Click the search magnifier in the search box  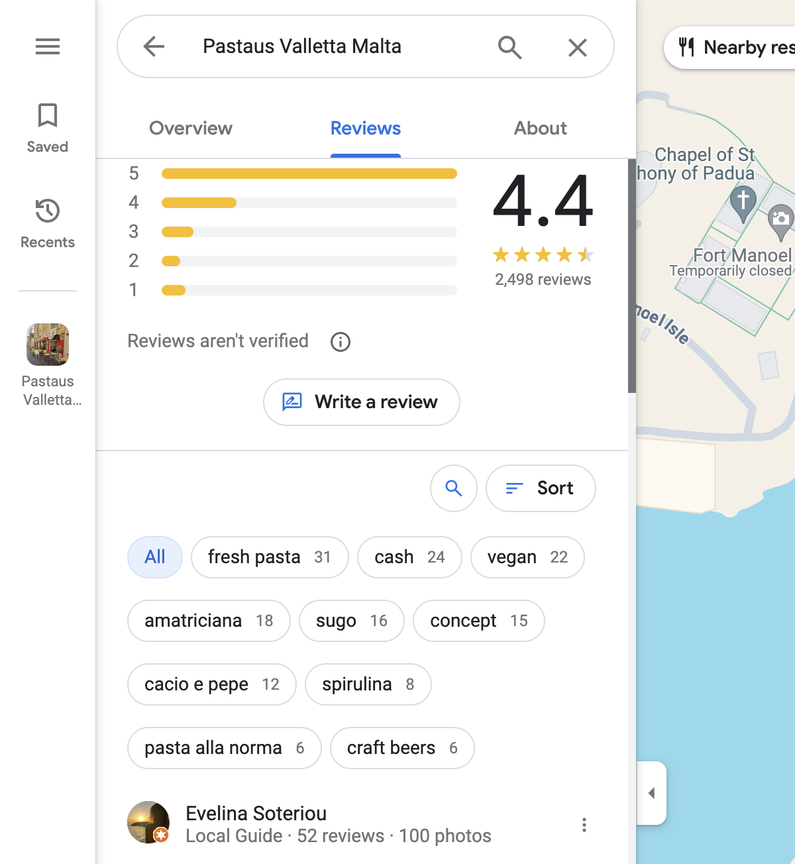[x=509, y=47]
